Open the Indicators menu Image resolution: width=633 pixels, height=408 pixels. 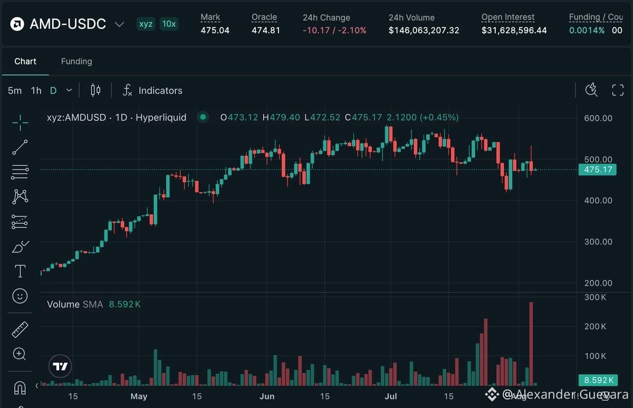tap(152, 90)
